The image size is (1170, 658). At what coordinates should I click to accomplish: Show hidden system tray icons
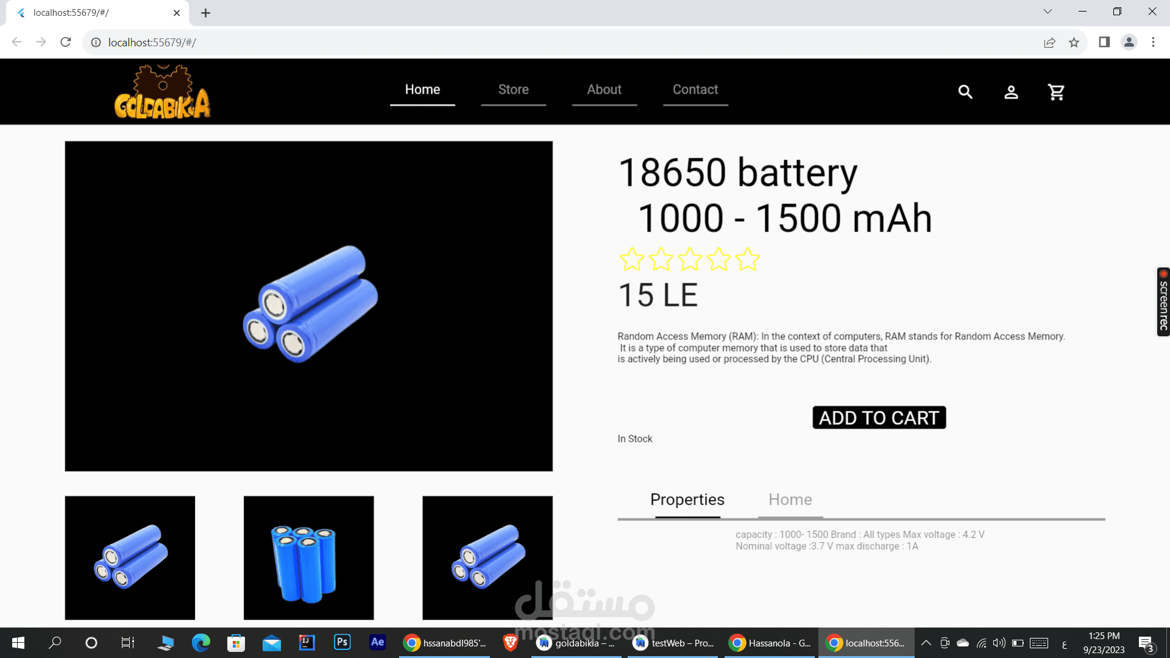point(926,643)
